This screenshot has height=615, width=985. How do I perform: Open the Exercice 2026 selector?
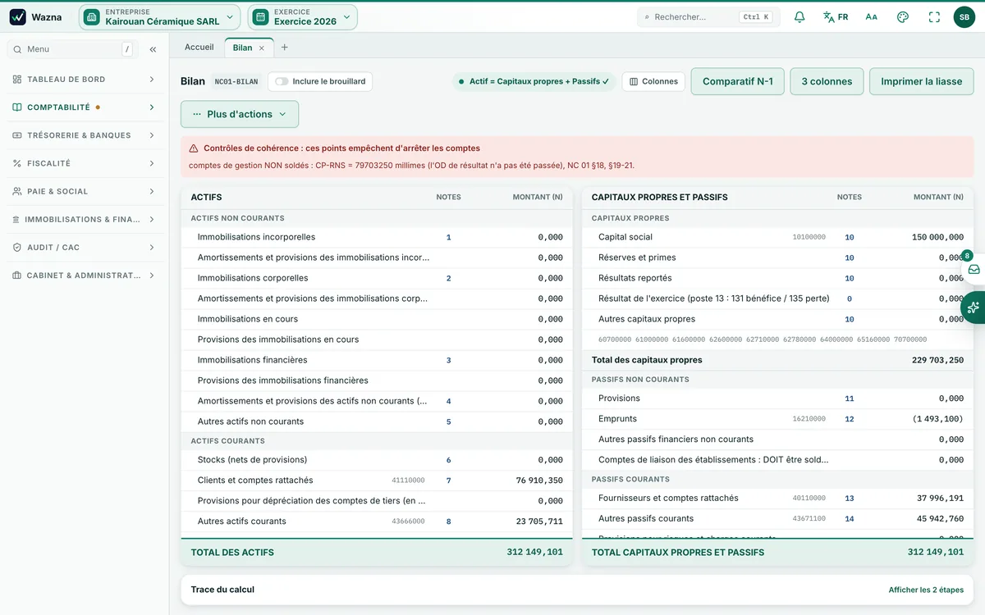(x=303, y=17)
